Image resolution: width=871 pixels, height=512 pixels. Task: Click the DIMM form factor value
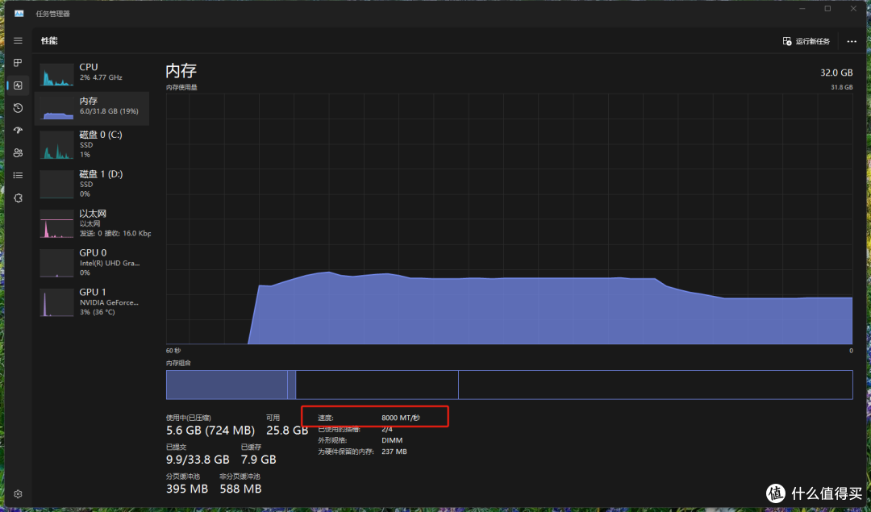tap(392, 440)
